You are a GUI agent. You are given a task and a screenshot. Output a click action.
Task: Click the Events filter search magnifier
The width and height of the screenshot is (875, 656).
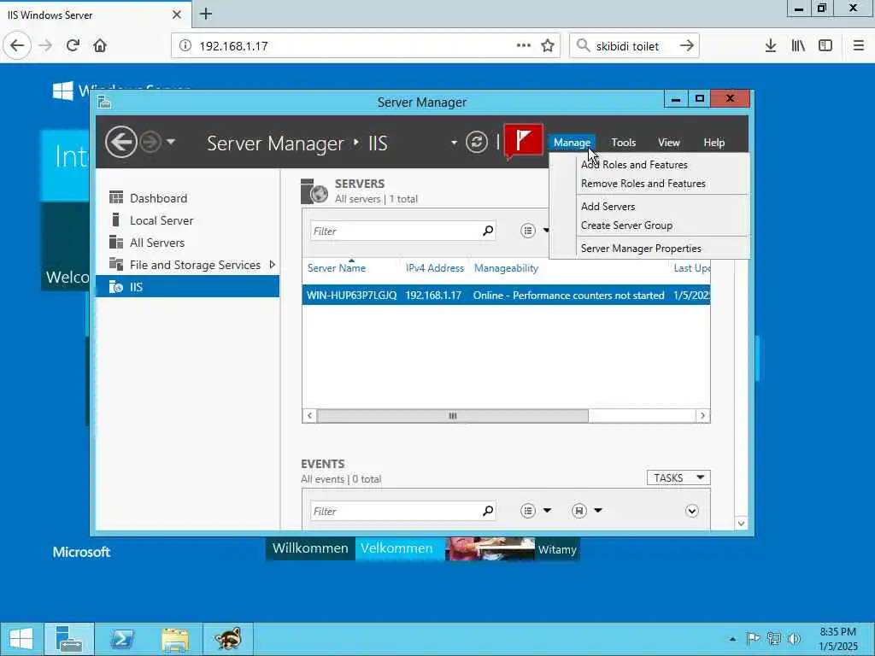coord(488,511)
